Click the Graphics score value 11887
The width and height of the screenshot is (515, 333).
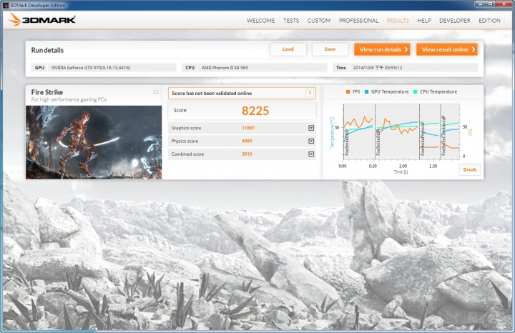(248, 128)
